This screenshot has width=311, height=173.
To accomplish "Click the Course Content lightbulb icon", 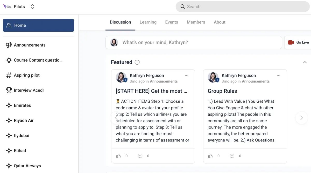I will point(9,60).
